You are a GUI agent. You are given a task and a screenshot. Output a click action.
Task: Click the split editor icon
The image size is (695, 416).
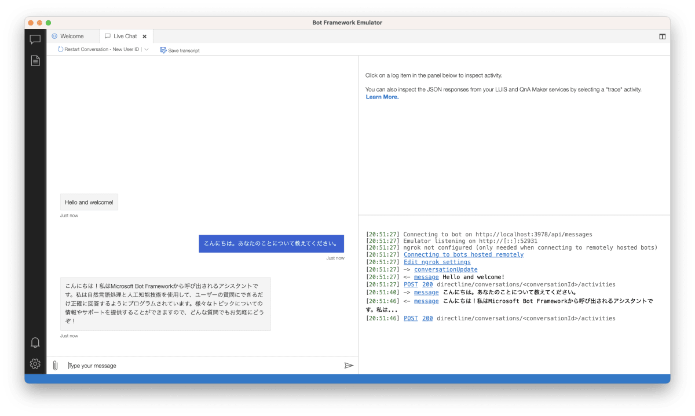(663, 37)
